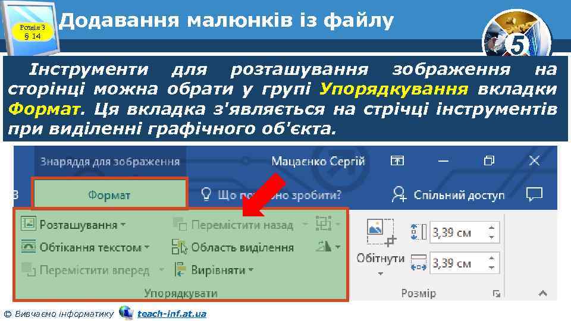
Task: Click account name Мацаєнко Сергій
Action: pos(318,161)
